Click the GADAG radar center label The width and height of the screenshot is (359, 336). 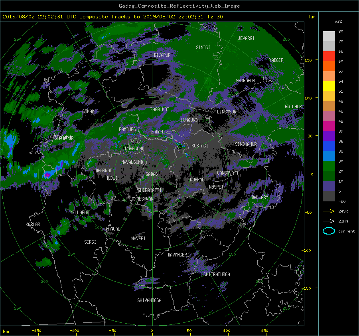click(152, 174)
